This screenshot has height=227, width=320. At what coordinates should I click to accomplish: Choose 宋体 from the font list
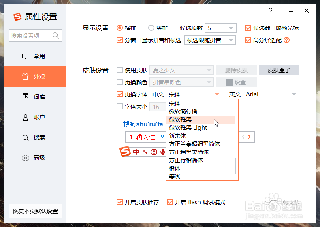(201, 103)
